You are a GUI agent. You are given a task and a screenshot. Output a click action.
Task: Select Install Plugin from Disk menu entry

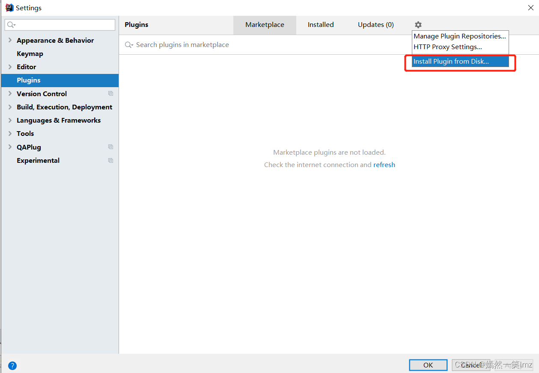coord(451,62)
